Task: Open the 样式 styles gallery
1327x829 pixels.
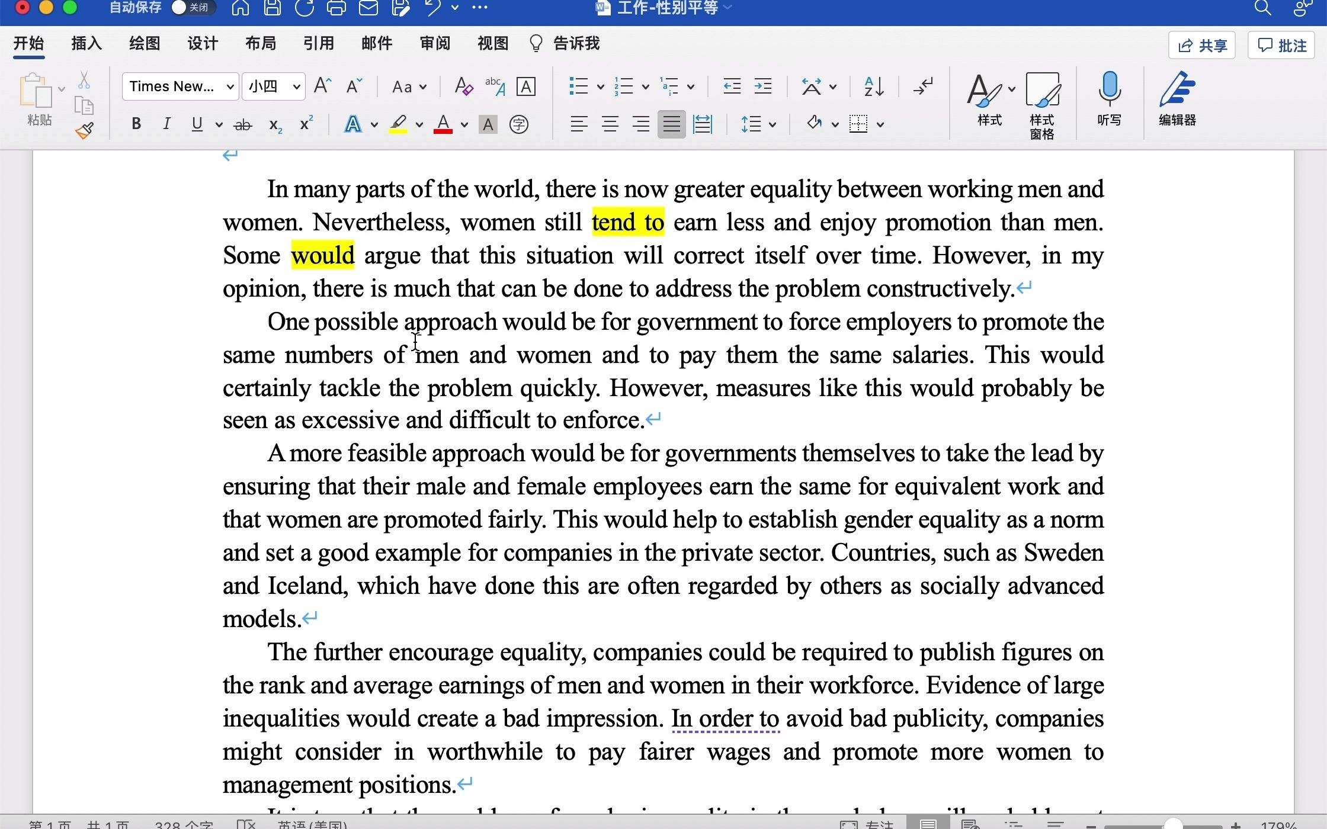Action: [x=989, y=99]
